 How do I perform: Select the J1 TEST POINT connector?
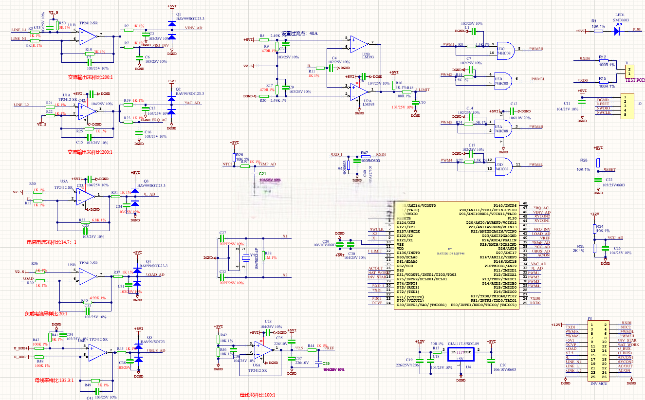pos(629,72)
